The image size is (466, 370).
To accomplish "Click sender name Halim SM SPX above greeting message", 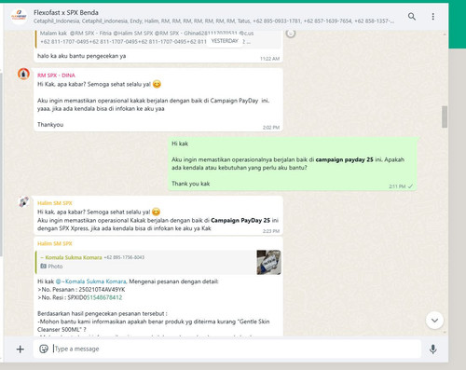I will click(55, 203).
